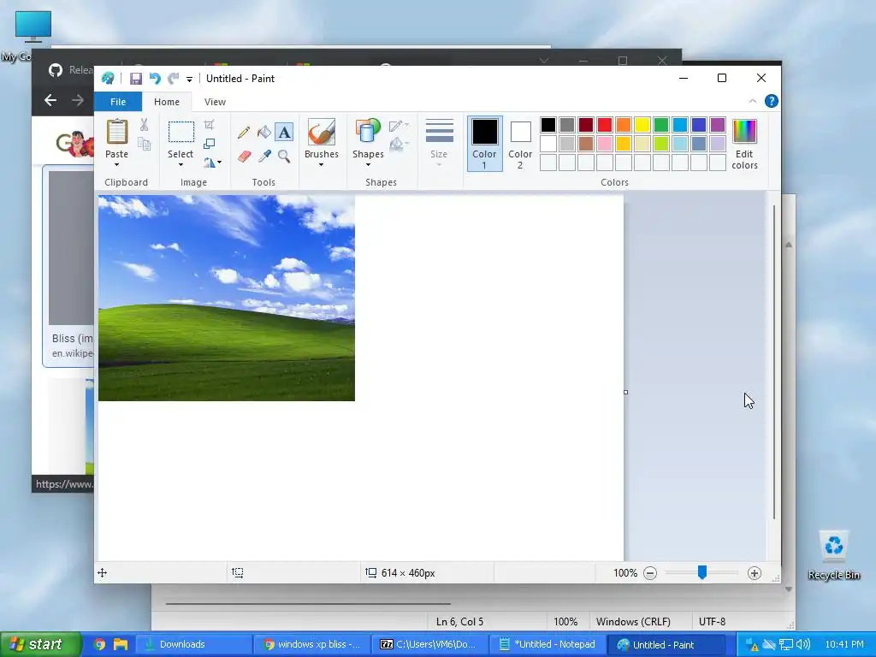Activate Color 2 white swatch button
The width and height of the screenshot is (876, 657).
coord(520,144)
